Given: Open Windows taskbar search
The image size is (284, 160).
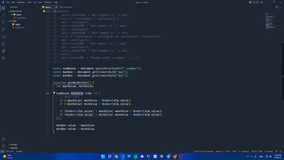Looking at the screenshot, I should tap(110, 156).
